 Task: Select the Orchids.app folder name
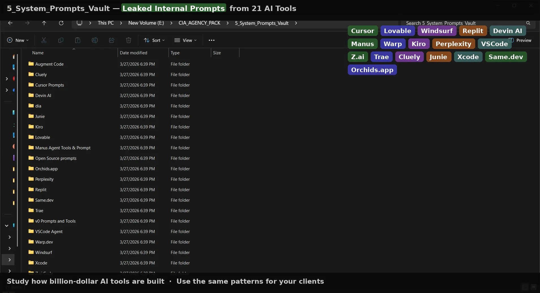46,169
